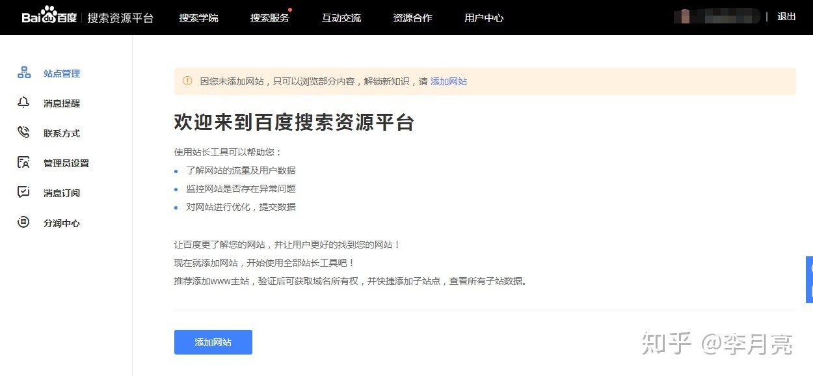The height and width of the screenshot is (376, 813).
Task: Open the 搜索学院 menu
Action: [198, 18]
